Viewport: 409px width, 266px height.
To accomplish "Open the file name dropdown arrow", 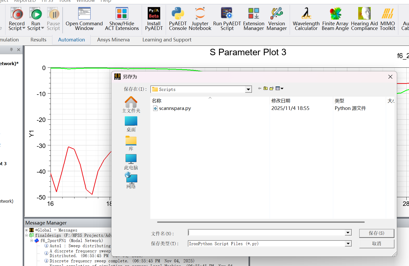I will [x=348, y=233].
